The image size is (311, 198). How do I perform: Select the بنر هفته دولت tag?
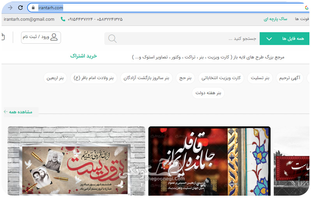point(208,93)
